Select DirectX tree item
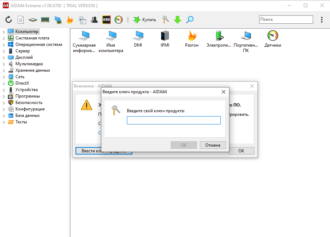330x237 pixels. [x=22, y=83]
